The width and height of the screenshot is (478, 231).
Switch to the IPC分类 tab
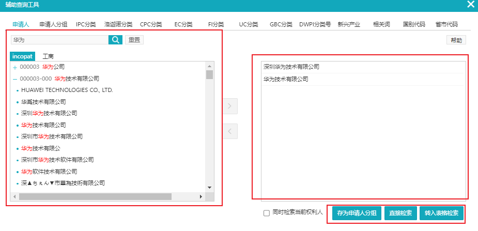click(x=86, y=24)
